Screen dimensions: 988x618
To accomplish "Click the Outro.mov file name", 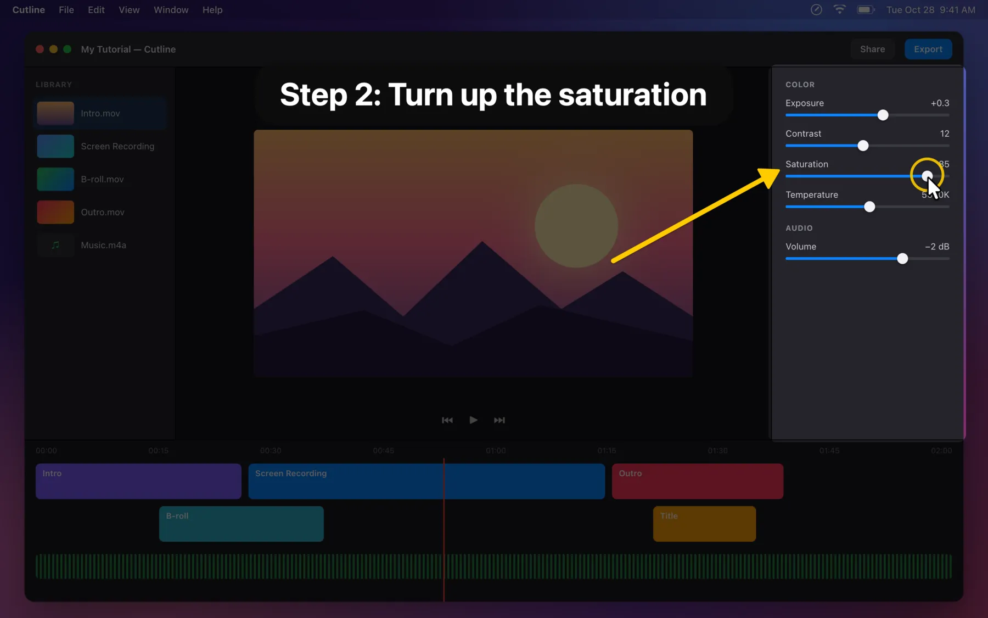I will click(x=103, y=212).
